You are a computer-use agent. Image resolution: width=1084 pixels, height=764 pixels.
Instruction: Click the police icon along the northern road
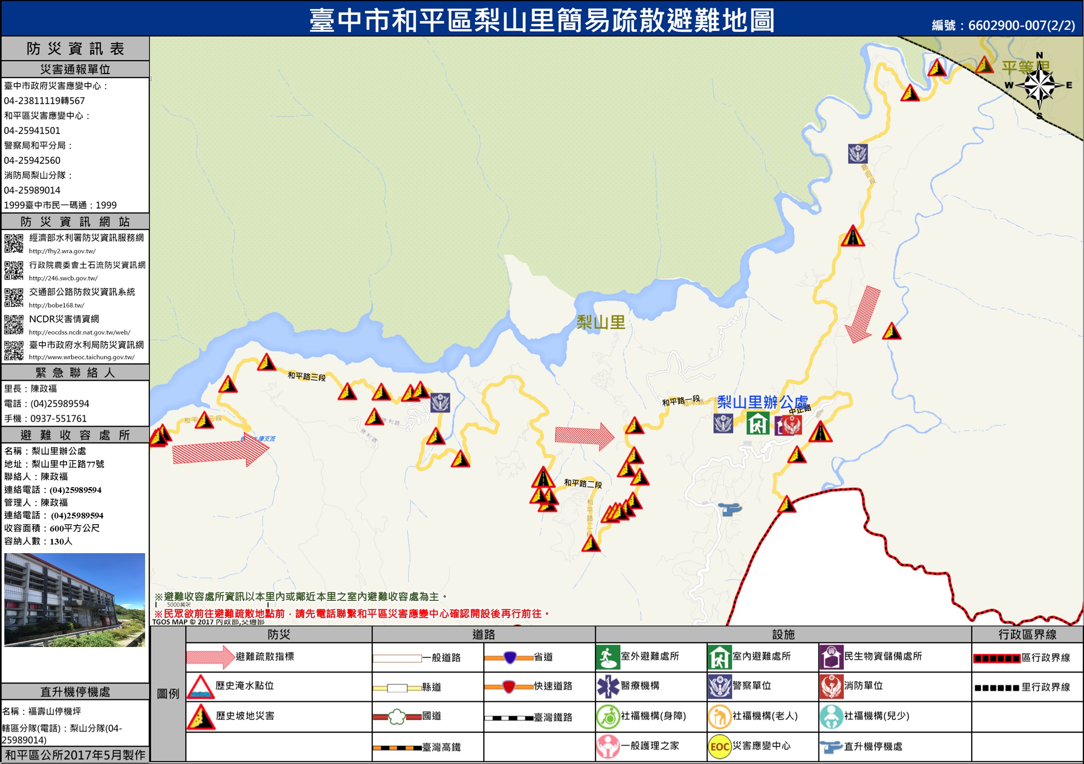857,154
